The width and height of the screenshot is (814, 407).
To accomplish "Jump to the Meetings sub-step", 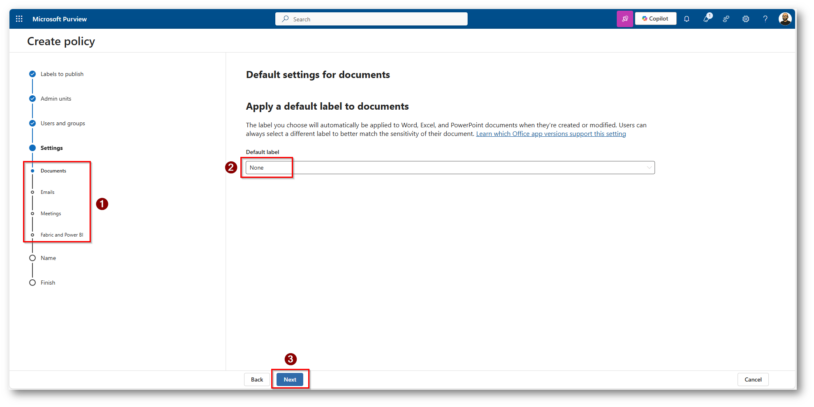I will click(x=51, y=214).
